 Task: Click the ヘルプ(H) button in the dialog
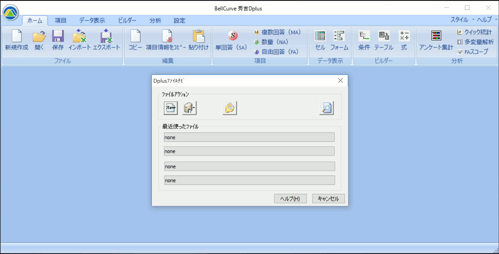[x=290, y=199]
